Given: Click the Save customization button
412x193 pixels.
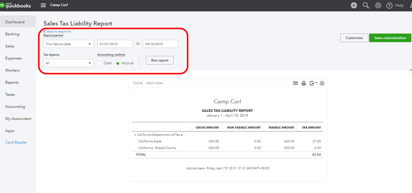Looking at the screenshot, I should (390, 38).
